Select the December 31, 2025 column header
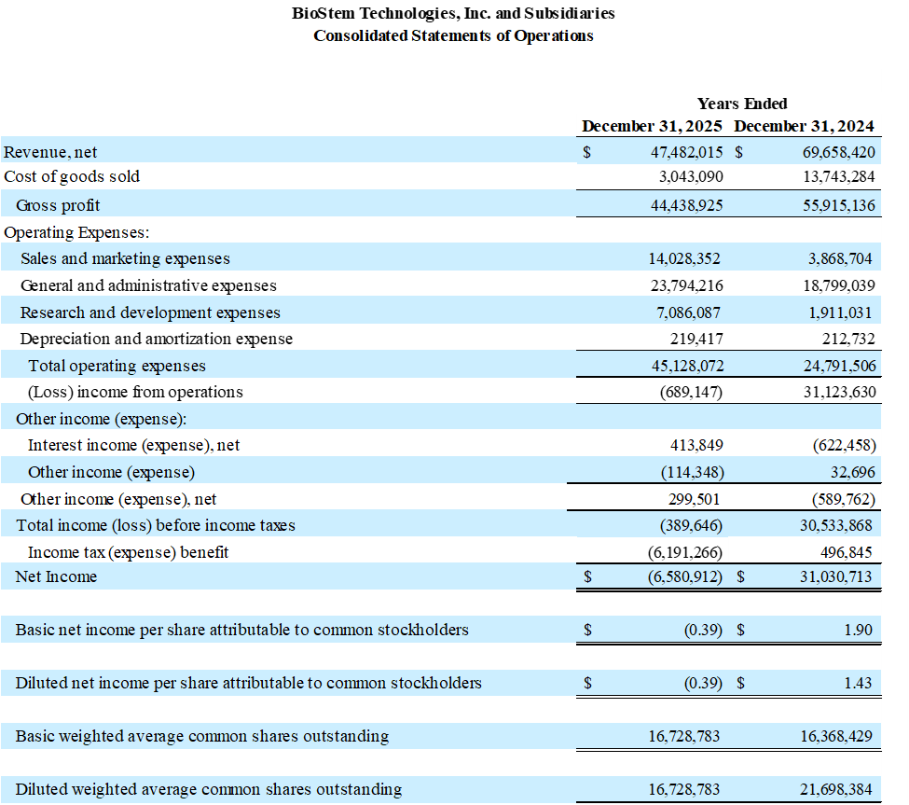 point(652,126)
